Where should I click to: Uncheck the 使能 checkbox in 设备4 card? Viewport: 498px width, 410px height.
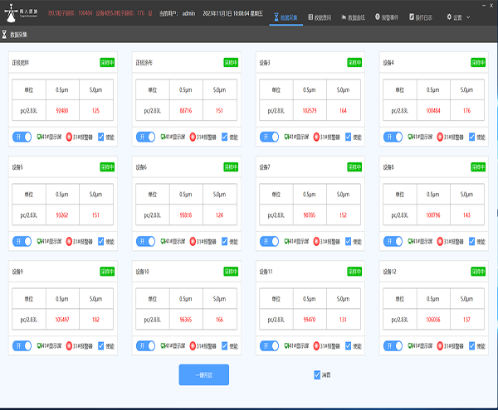click(x=472, y=137)
